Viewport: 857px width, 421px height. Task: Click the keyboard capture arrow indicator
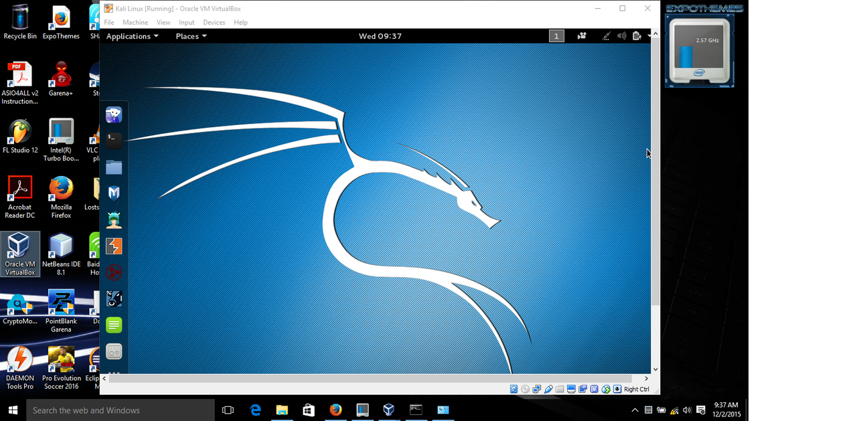(x=617, y=389)
